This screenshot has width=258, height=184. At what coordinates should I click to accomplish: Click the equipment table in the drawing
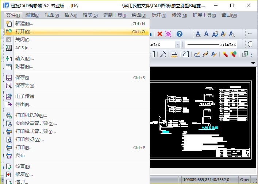(x=233, y=105)
